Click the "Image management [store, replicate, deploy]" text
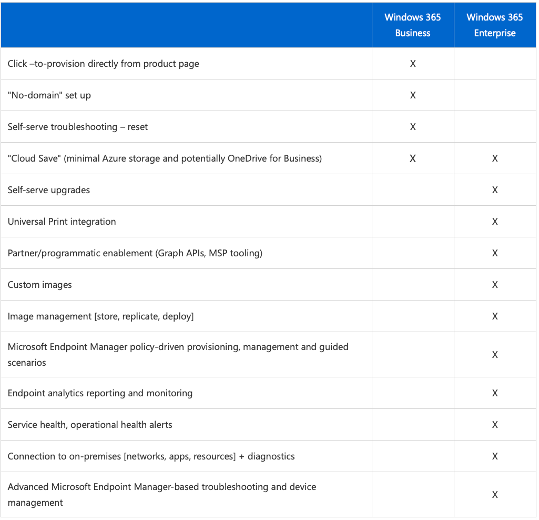 pos(100,316)
